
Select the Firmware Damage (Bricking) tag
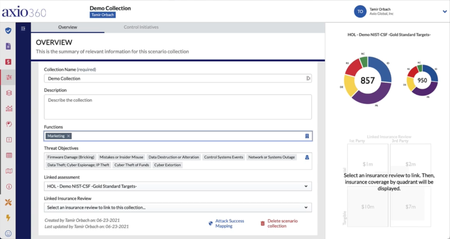[x=71, y=157]
